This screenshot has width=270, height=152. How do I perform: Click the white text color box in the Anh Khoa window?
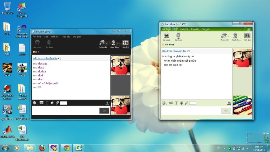[x=193, y=103]
